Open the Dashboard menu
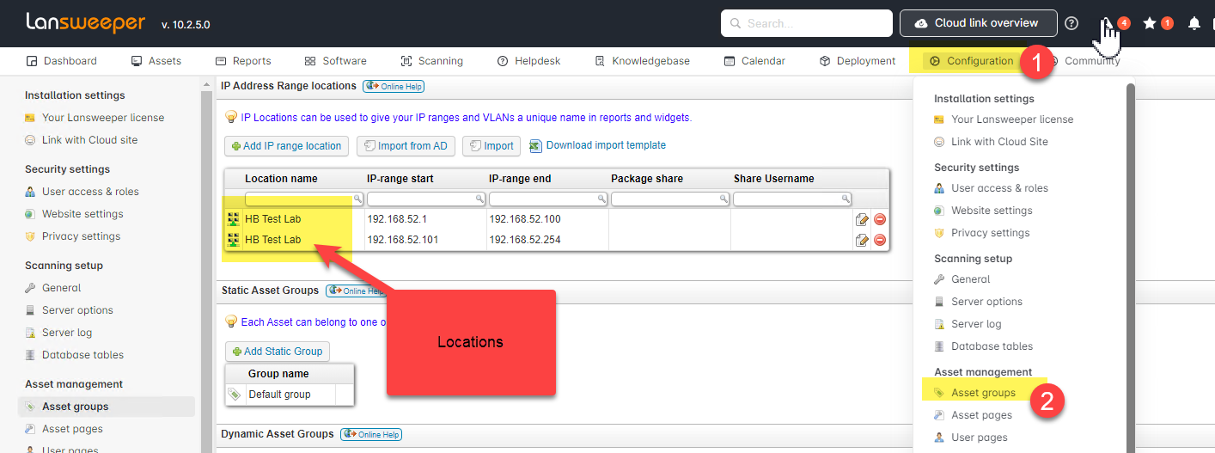This screenshot has width=1215, height=453. click(x=61, y=61)
